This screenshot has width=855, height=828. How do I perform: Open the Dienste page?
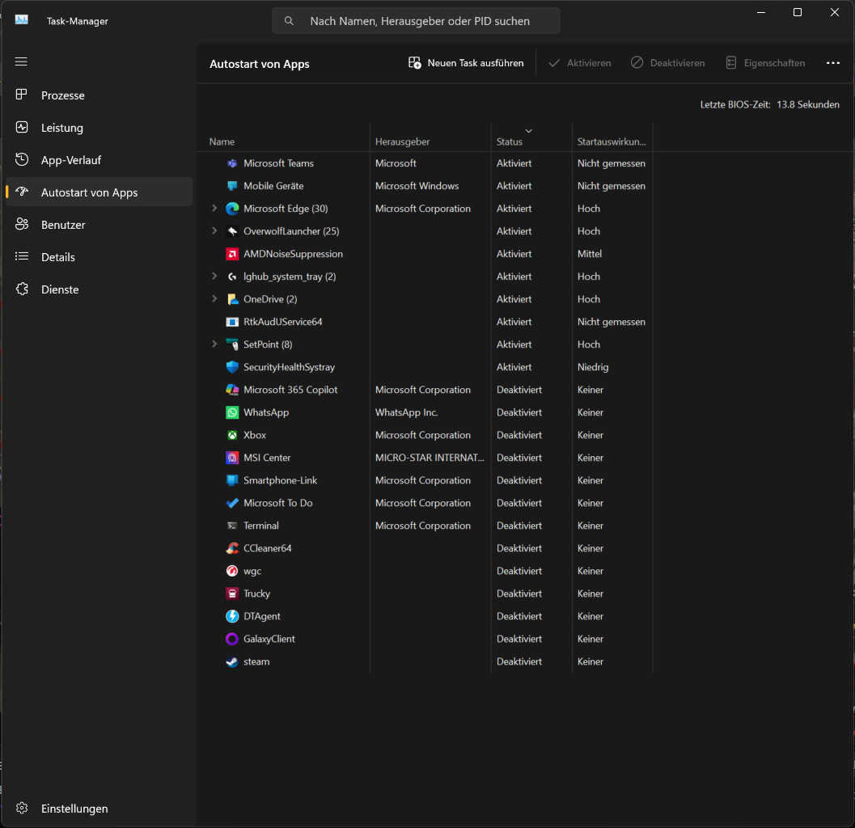coord(99,289)
